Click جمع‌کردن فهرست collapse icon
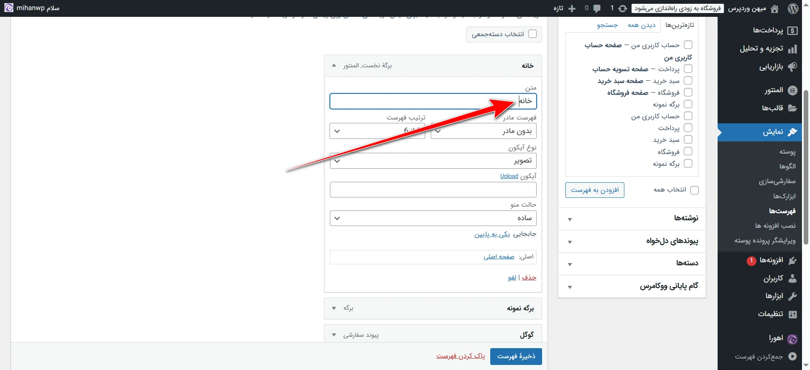810x370 pixels. click(793, 357)
